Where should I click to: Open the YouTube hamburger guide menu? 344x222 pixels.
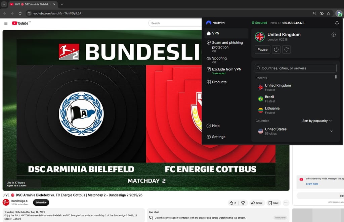[6, 23]
